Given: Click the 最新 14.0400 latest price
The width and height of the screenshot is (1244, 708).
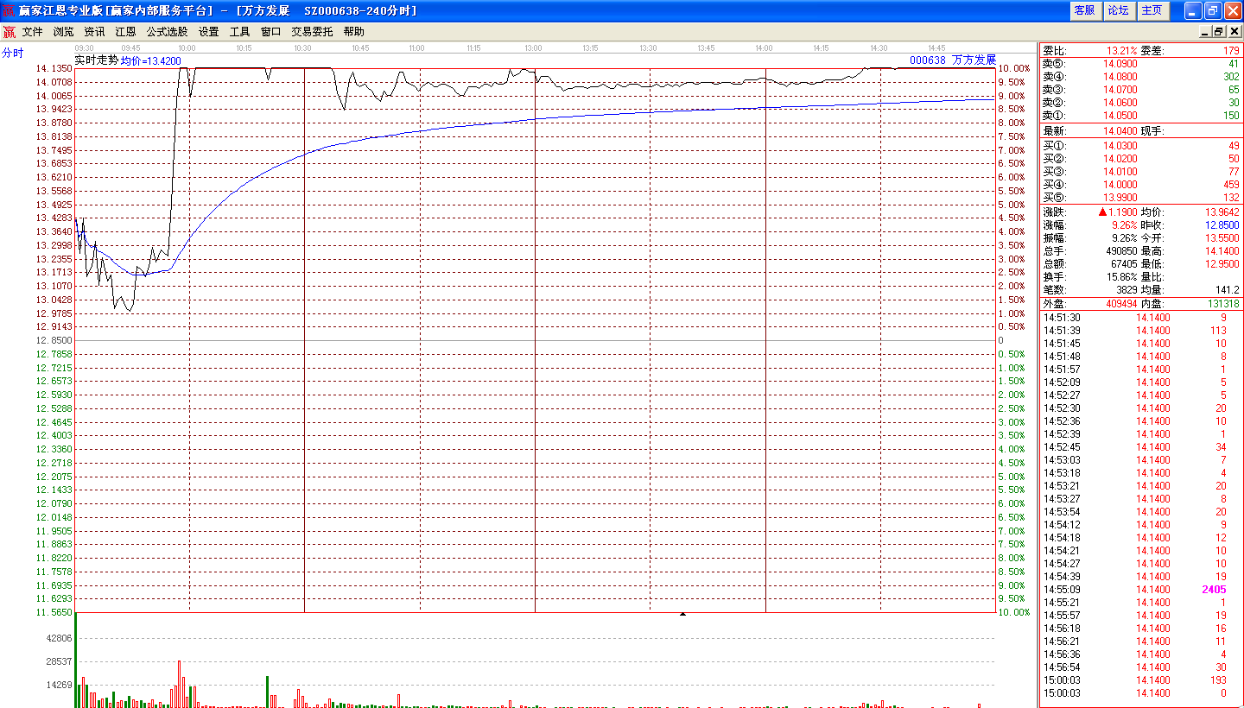Looking at the screenshot, I should click(x=1120, y=131).
